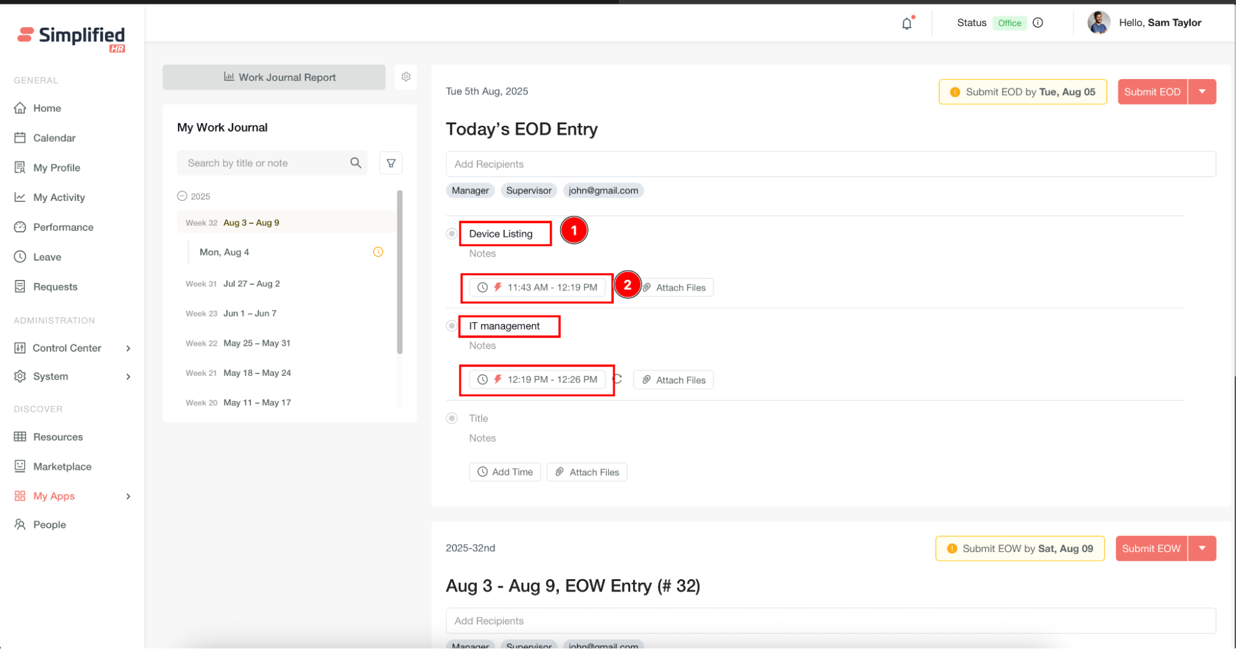Screen dimensions: 1236x649
Task: Click the Status info icon
Action: (x=1038, y=23)
